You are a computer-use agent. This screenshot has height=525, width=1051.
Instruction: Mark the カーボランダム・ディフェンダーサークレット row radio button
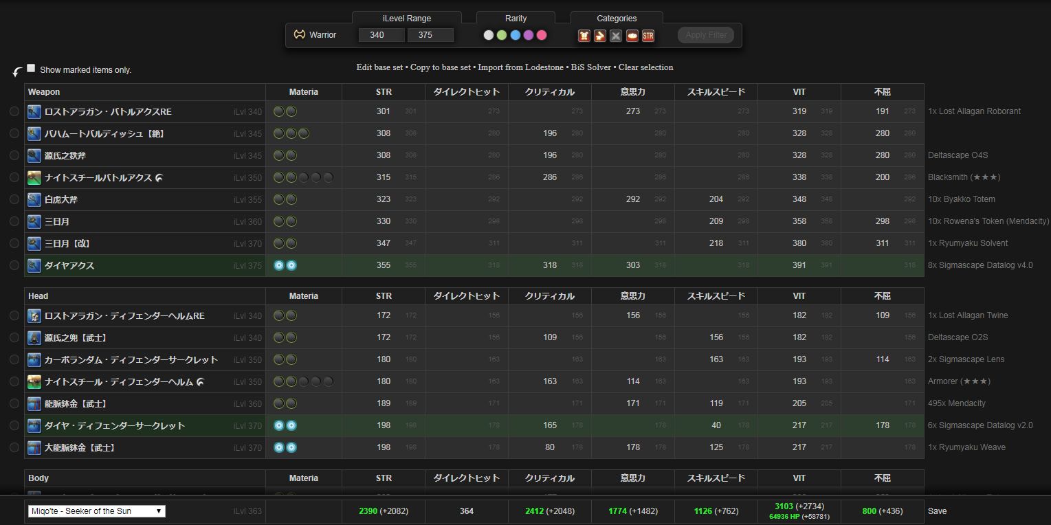click(x=14, y=359)
